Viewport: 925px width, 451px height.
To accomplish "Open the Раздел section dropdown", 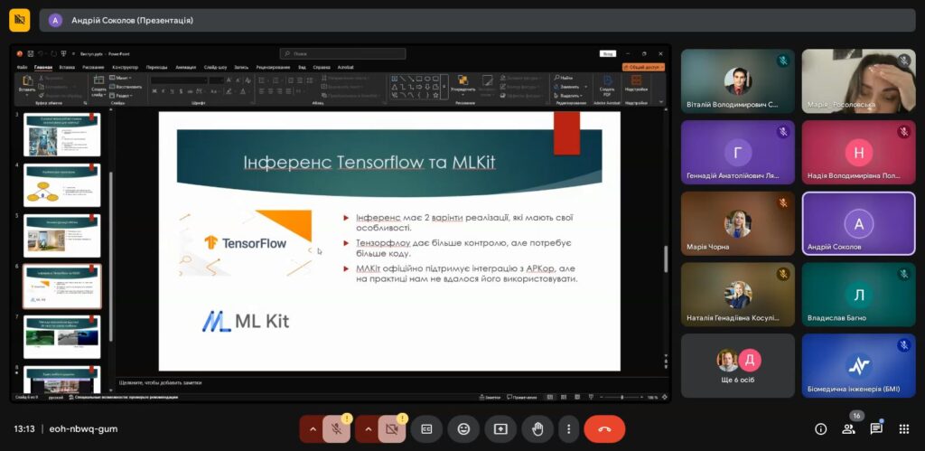I will coord(122,95).
